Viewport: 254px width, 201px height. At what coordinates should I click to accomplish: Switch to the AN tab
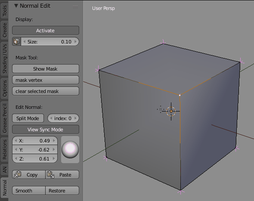[x=5, y=170]
